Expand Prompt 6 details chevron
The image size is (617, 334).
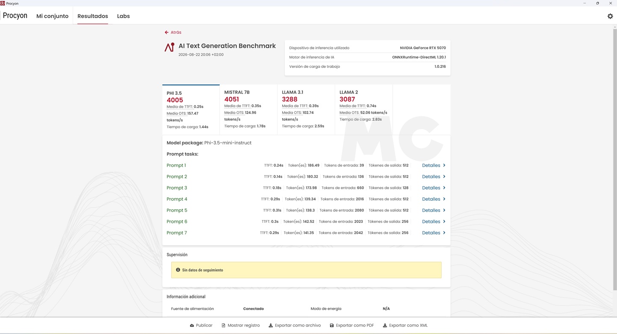pyautogui.click(x=444, y=222)
